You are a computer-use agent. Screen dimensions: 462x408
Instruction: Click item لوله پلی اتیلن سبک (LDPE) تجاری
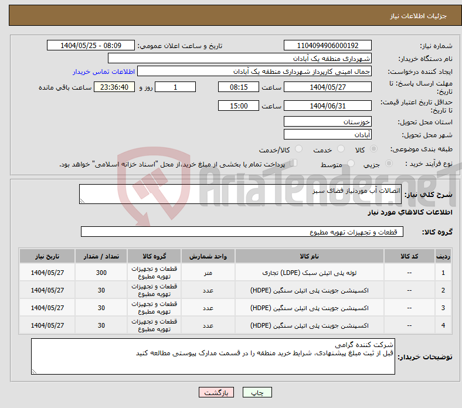point(310,273)
